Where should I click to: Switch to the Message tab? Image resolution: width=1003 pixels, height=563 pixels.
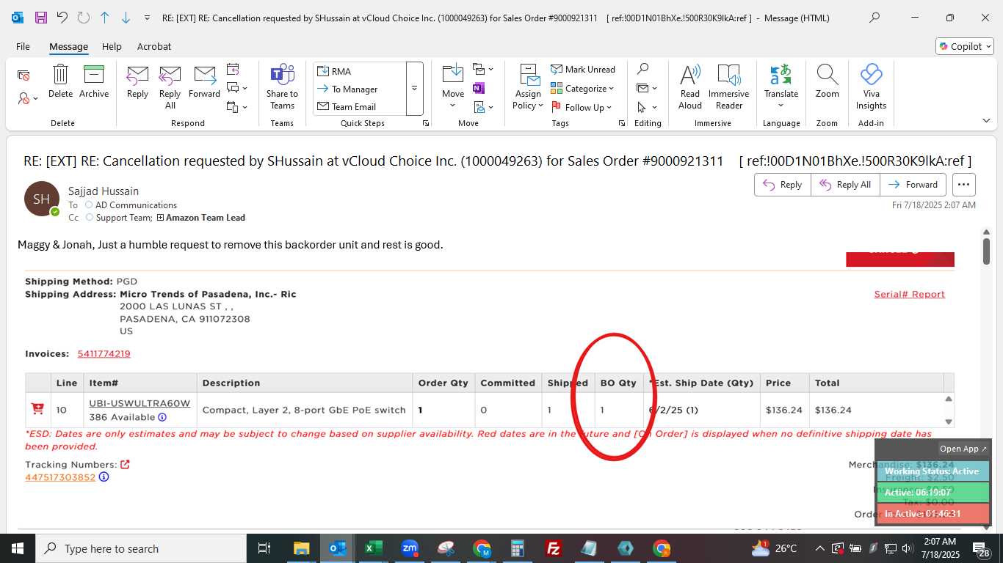pos(68,46)
